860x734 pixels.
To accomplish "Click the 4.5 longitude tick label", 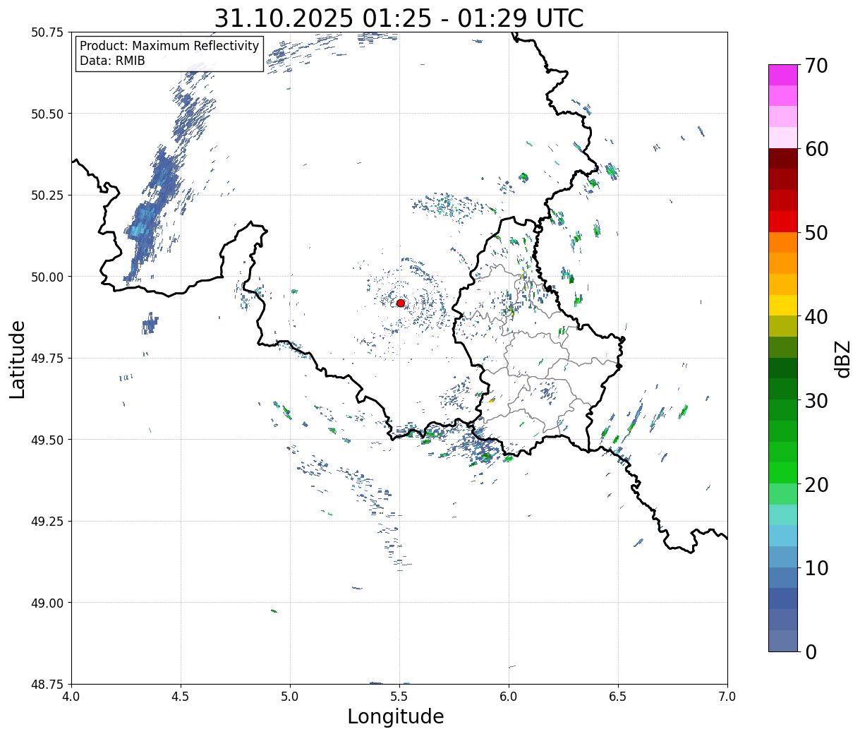I will tap(181, 697).
